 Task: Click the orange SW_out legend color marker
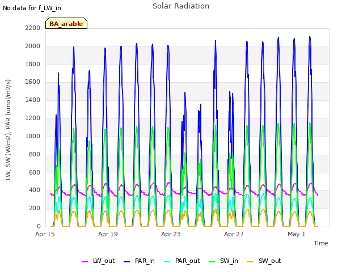(x=250, y=262)
